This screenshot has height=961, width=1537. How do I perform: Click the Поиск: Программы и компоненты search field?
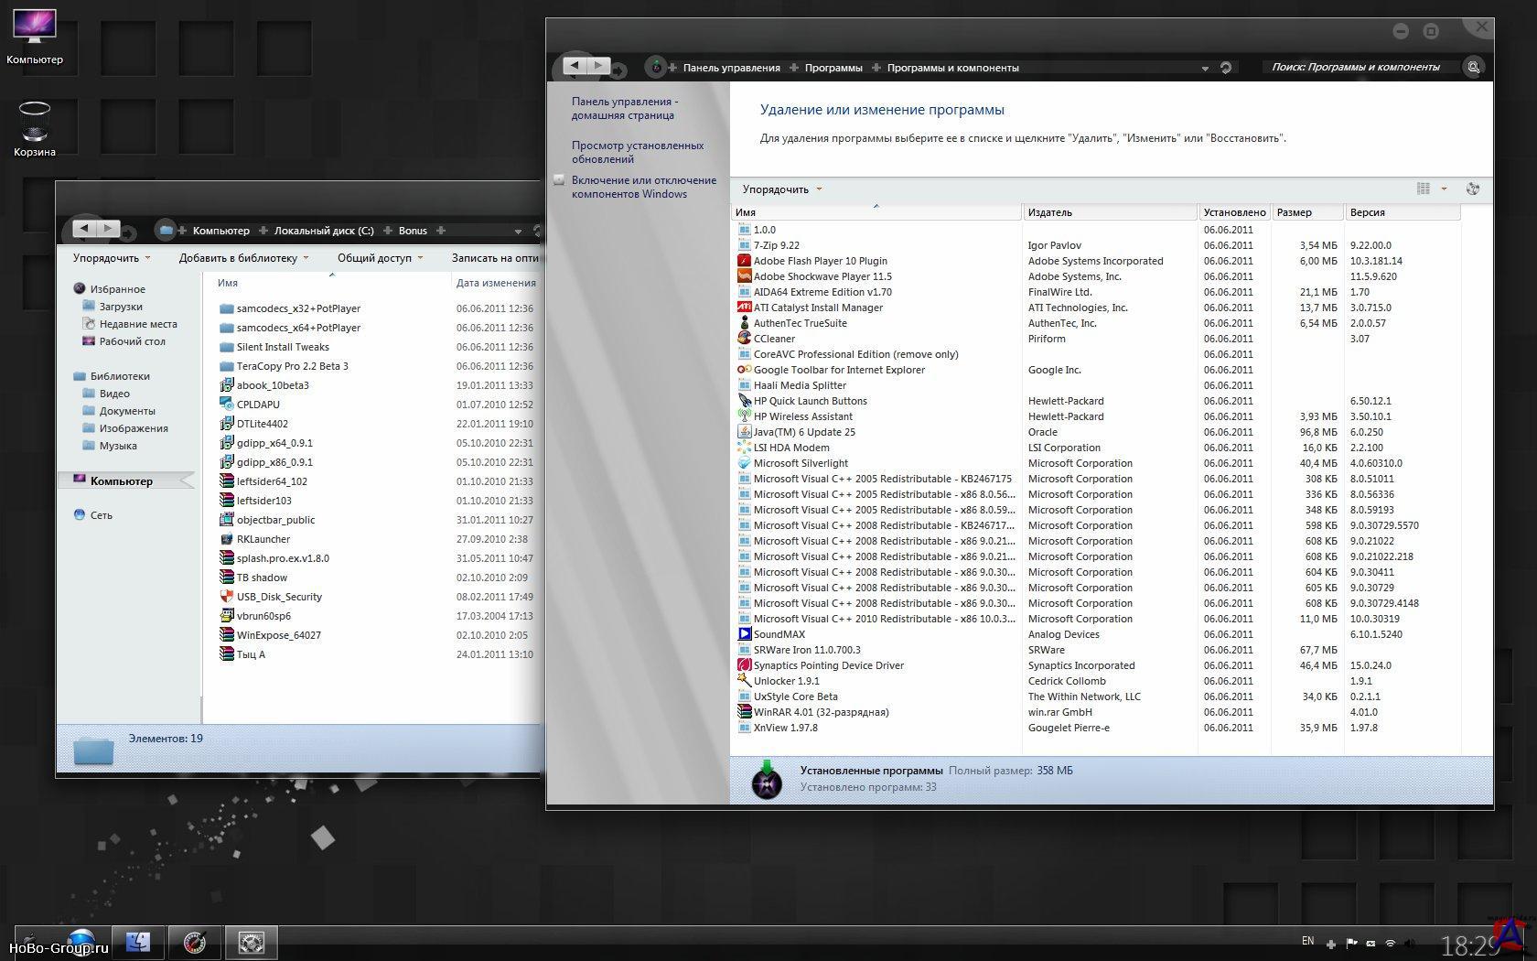(x=1356, y=67)
